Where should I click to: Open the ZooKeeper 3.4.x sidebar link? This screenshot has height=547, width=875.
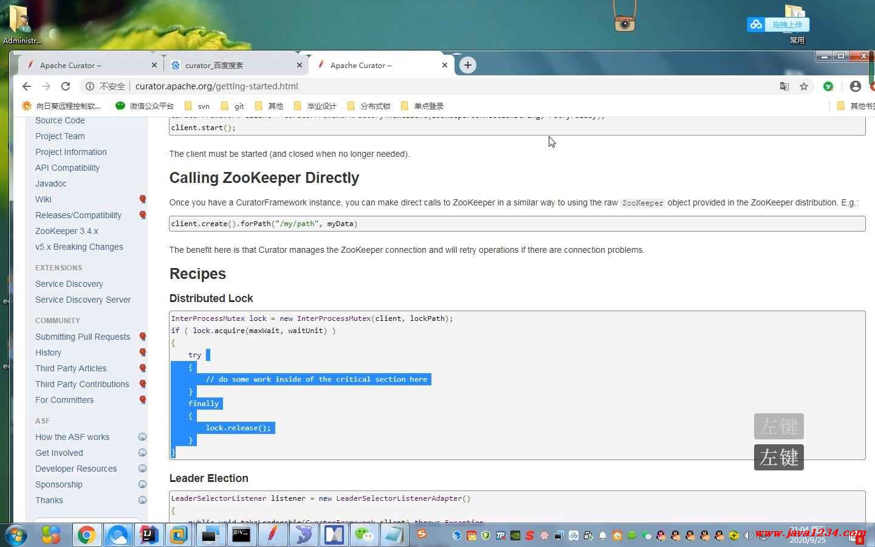pos(67,231)
